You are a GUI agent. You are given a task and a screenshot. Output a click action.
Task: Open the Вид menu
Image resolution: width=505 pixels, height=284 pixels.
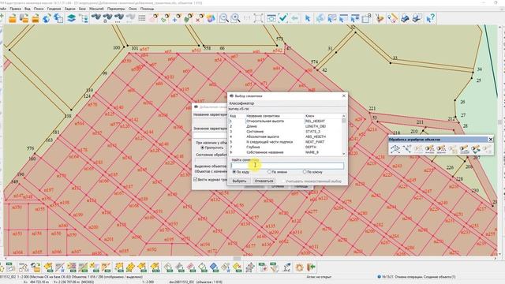(x=28, y=9)
